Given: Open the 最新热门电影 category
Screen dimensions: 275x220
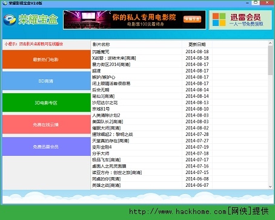Looking at the screenshot, I should (47, 59).
